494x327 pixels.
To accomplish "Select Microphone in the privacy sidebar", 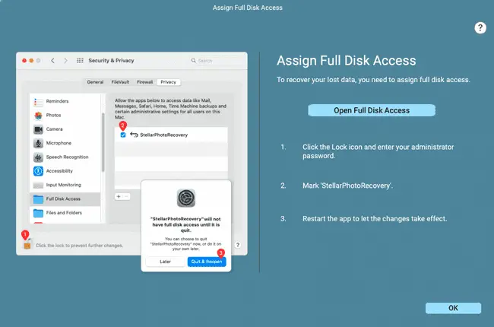I will pos(65,143).
